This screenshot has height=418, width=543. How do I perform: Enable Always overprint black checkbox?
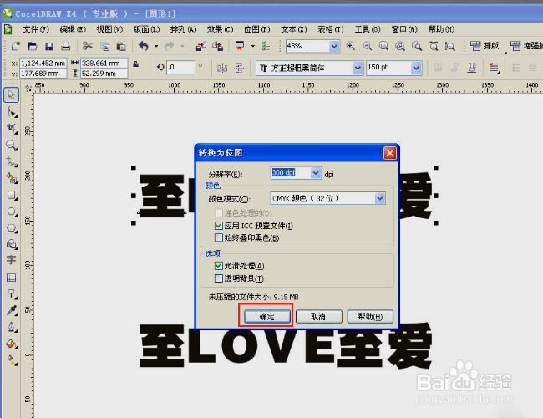[219, 237]
